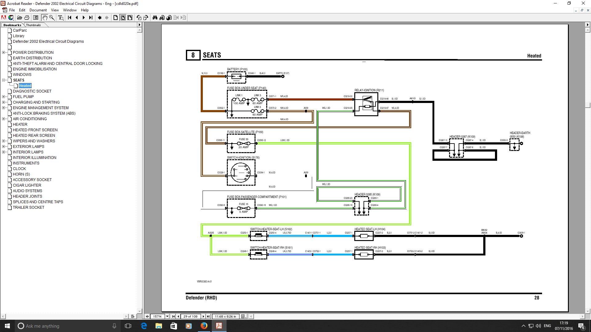This screenshot has height=332, width=591.
Task: Expand AIR CONDITIONING bookmark
Action: [4, 119]
